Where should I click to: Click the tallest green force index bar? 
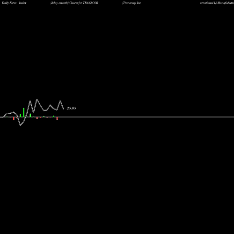pyautogui.click(x=24, y=112)
